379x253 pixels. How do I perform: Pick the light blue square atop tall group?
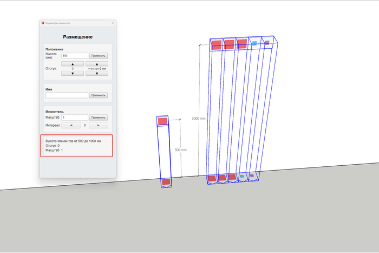[x=254, y=43]
